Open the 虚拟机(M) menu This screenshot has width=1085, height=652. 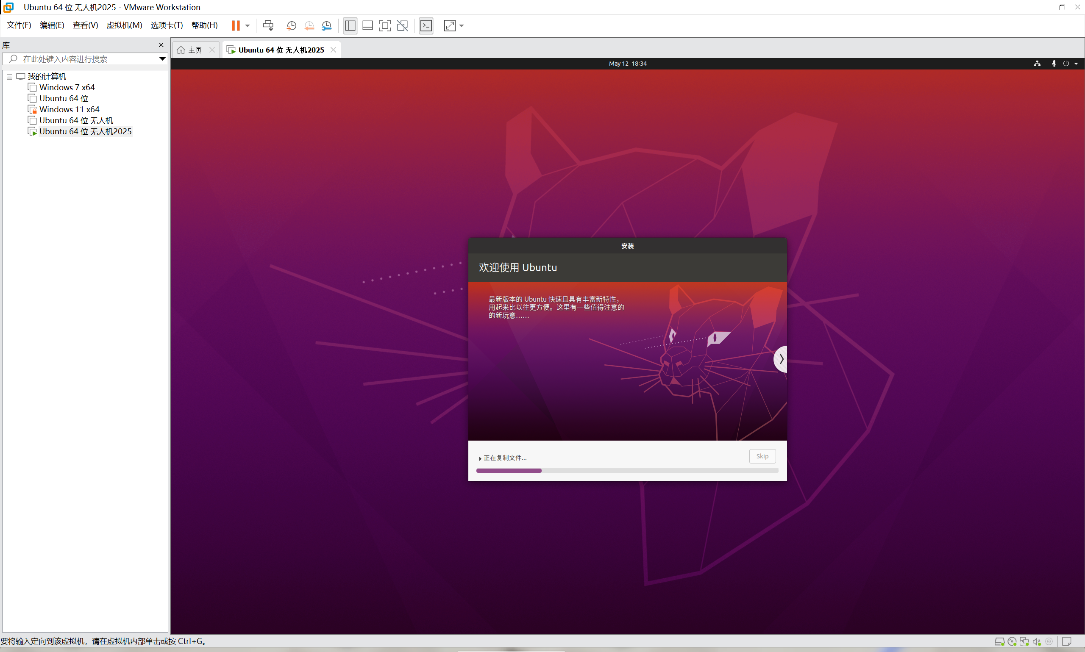(x=124, y=25)
